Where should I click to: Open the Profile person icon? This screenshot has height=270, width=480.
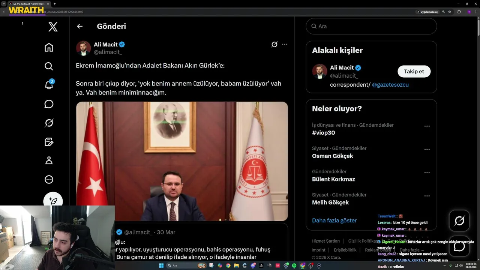click(49, 160)
